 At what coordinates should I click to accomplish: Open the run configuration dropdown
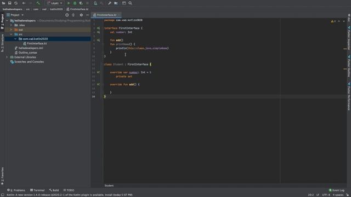pyautogui.click(x=55, y=3)
